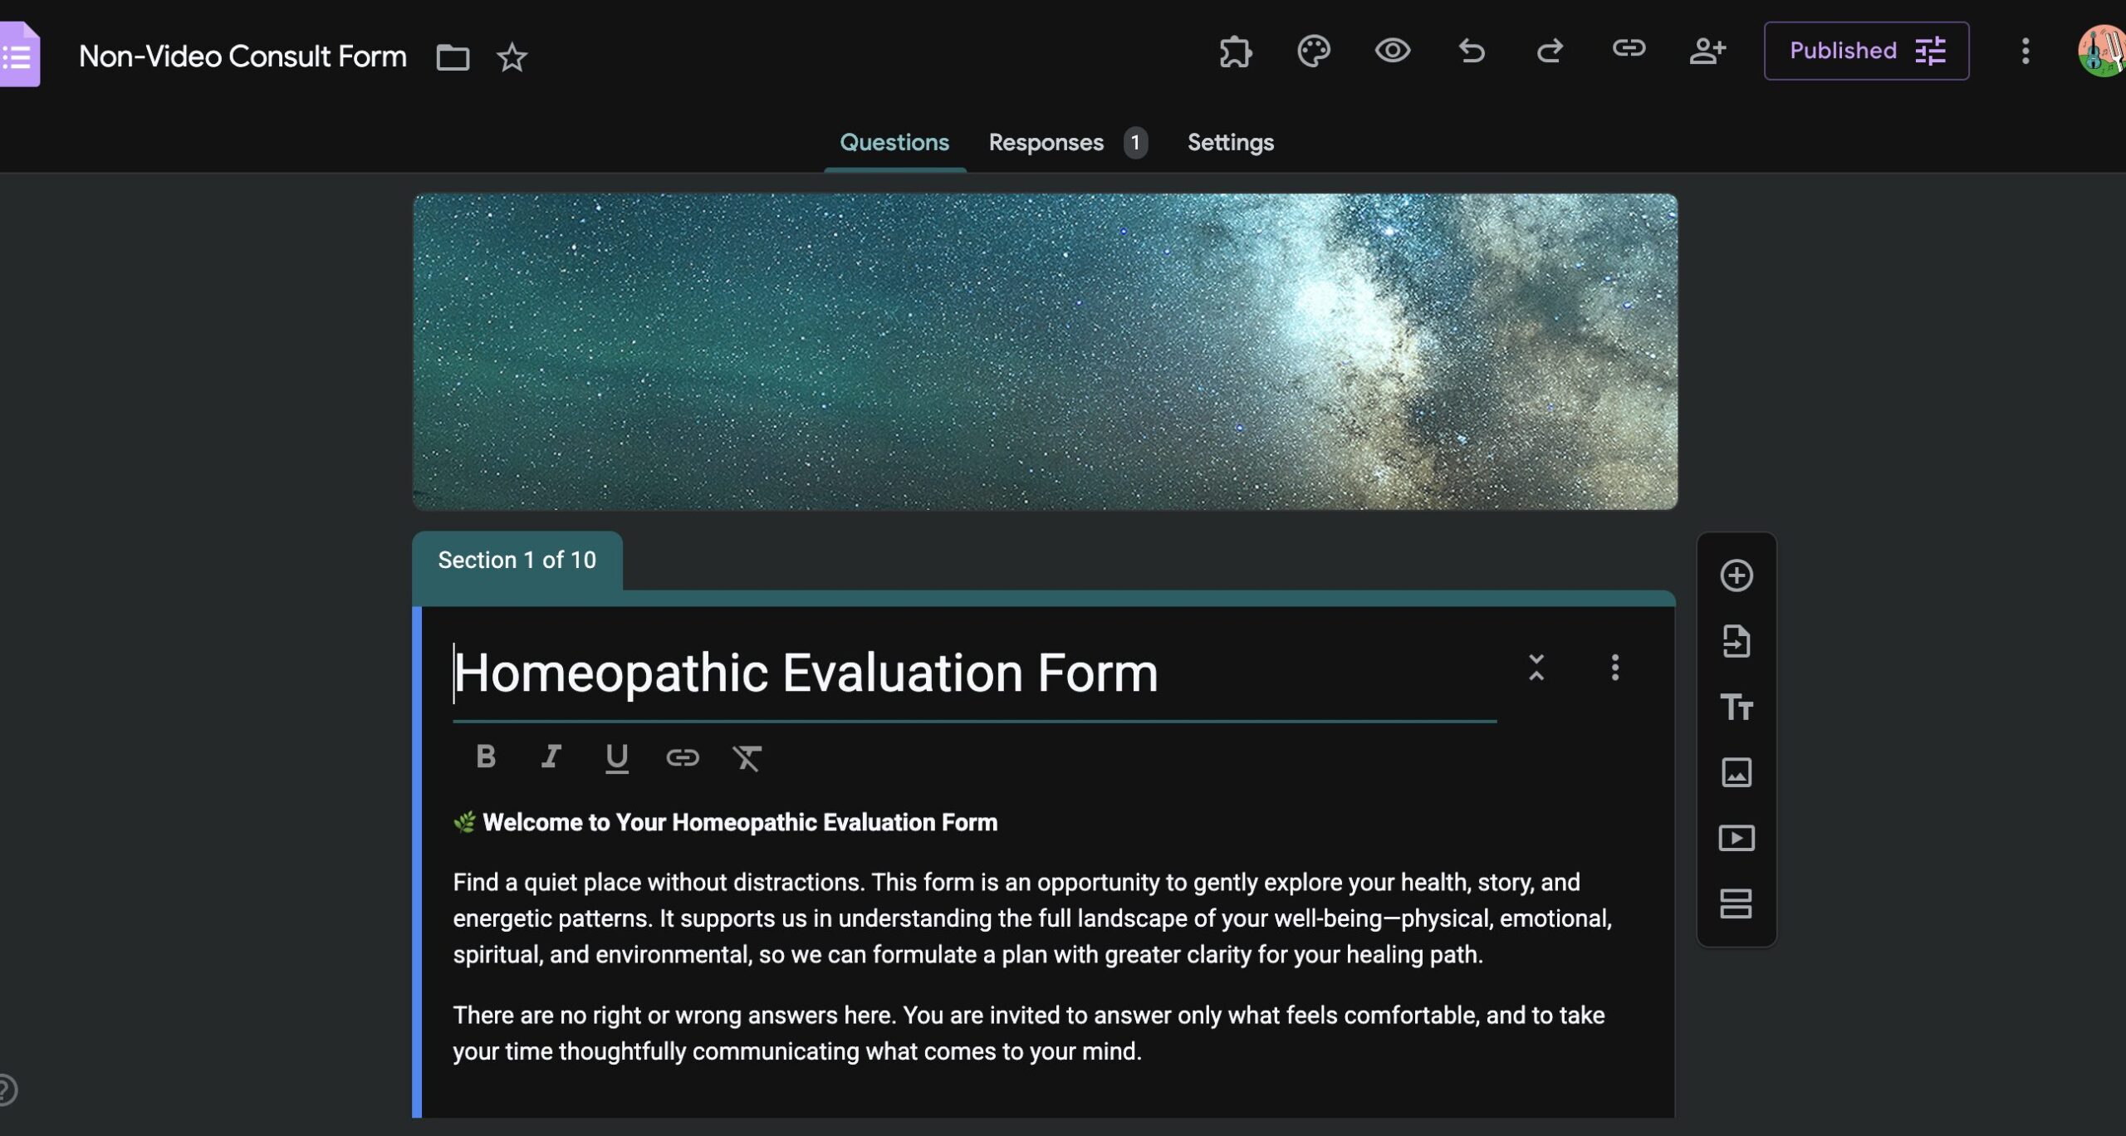This screenshot has height=1136, width=2126.
Task: Click the redo arrow
Action: 1550,51
